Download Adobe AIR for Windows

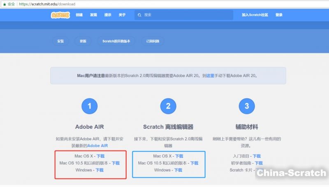tap(100, 170)
